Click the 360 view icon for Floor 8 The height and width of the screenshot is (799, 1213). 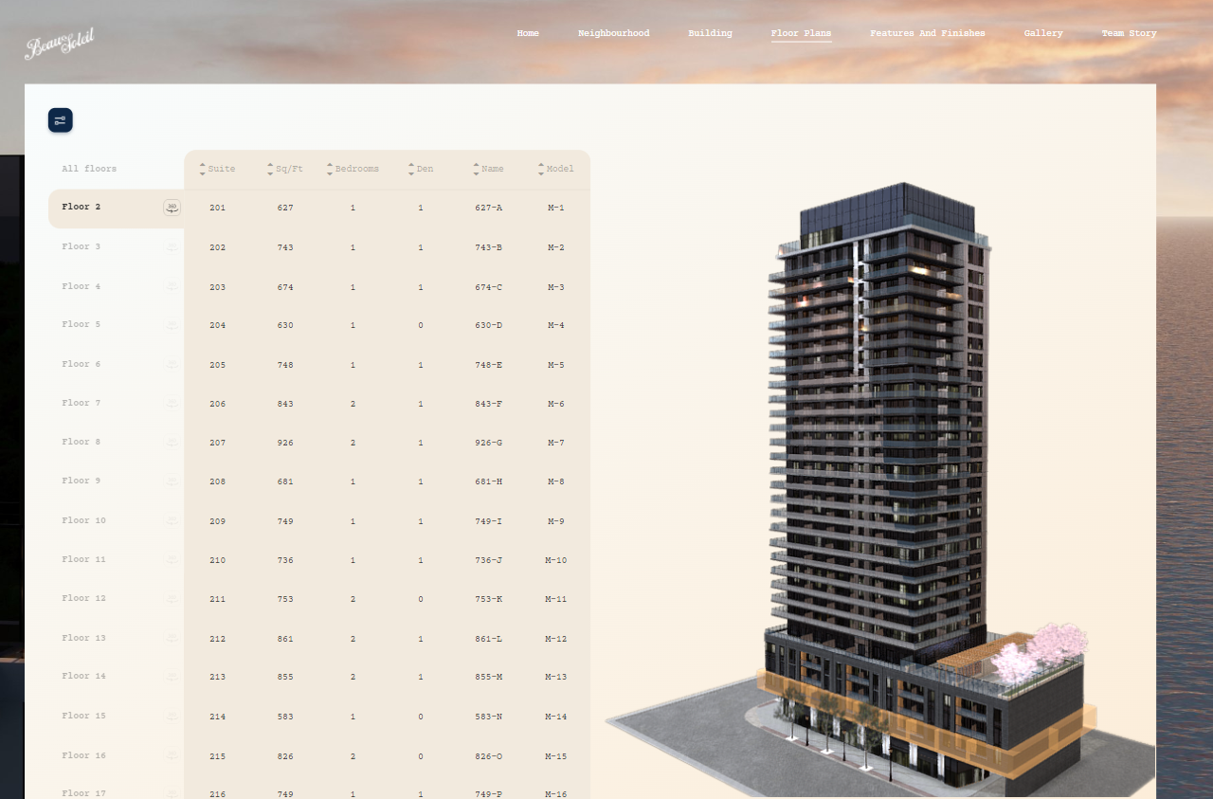(x=172, y=443)
